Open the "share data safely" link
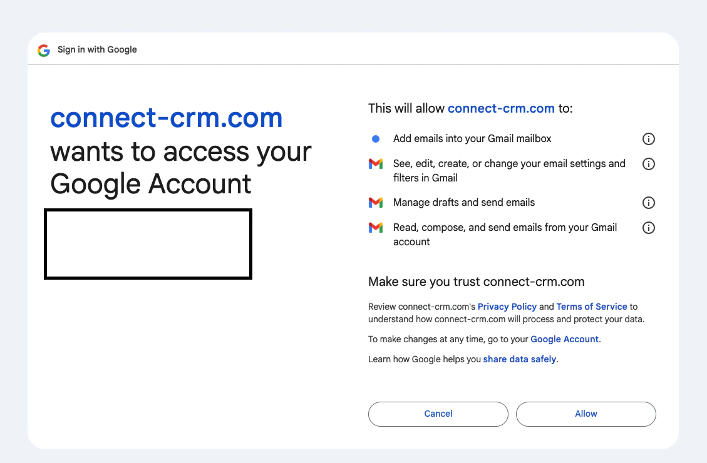The width and height of the screenshot is (707, 463). [520, 359]
